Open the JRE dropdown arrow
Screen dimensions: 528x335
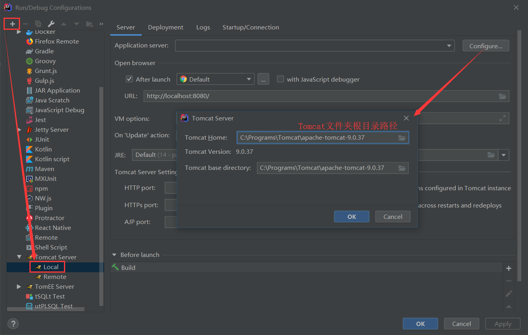pos(504,155)
